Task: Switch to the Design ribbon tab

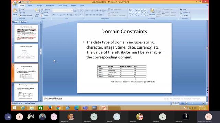Action: [39, 5]
